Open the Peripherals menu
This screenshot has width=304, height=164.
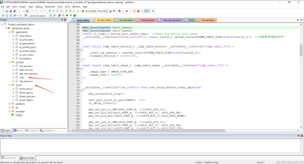[x=50, y=7]
